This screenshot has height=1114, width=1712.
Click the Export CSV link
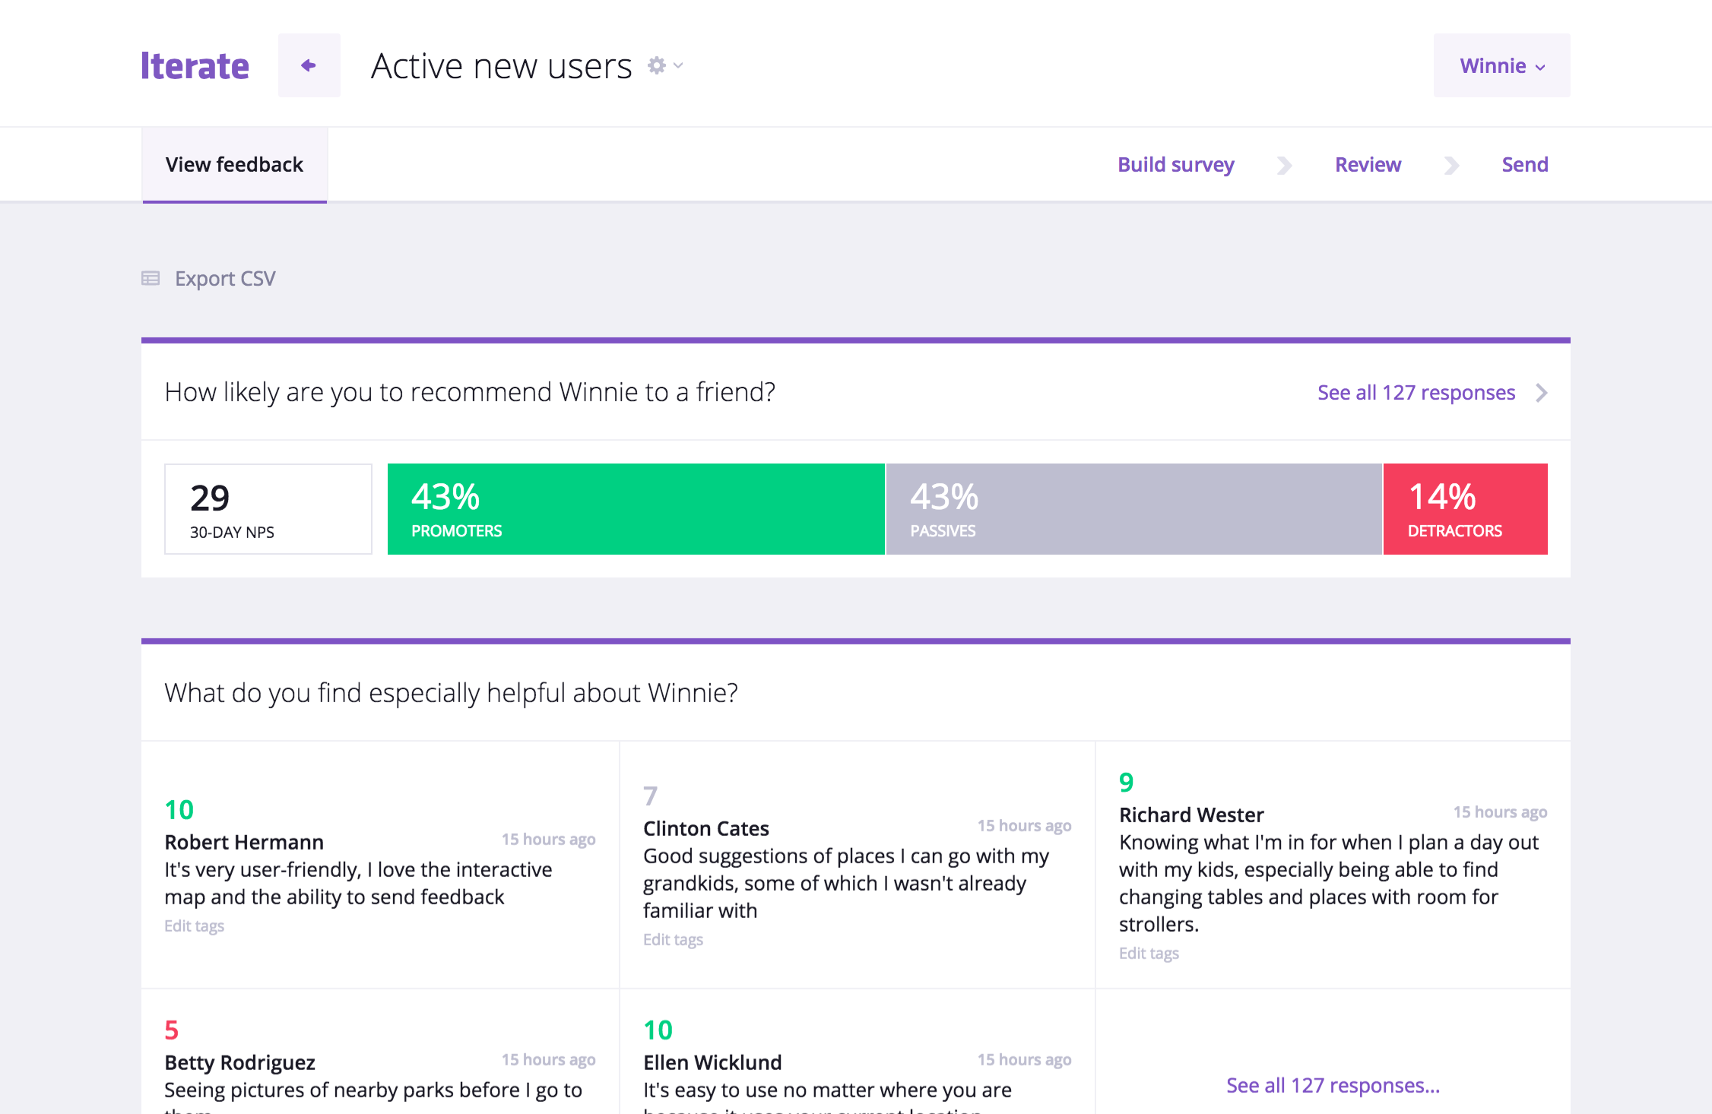(225, 279)
